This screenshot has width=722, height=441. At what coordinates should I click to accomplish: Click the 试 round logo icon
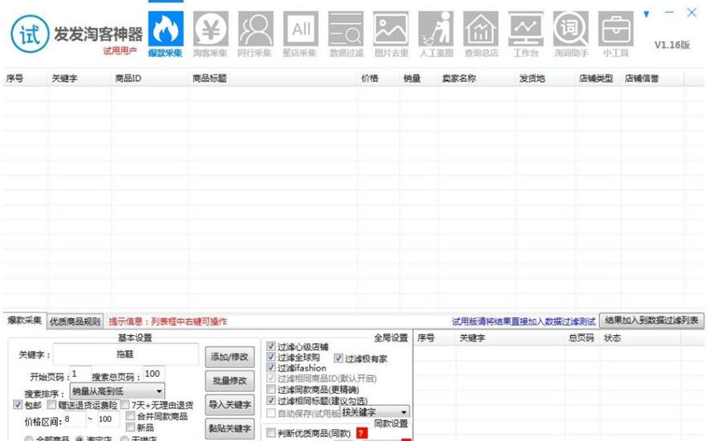click(30, 34)
